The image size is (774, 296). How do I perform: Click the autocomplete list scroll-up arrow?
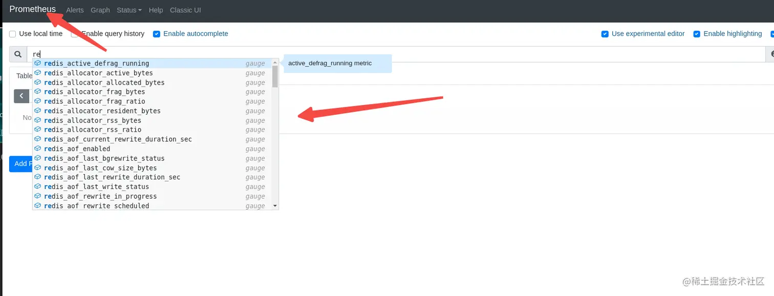(275, 62)
